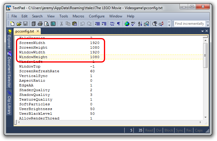Image resolution: width=217 pixels, height=141 pixels.
Task: Click the web browser globe icon
Action: (x=127, y=24)
